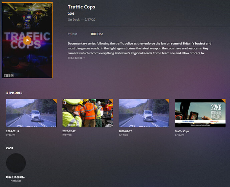This screenshot has width=230, height=187.
Task: Click the BBC logo on the poster
Action: [x=9, y=75]
